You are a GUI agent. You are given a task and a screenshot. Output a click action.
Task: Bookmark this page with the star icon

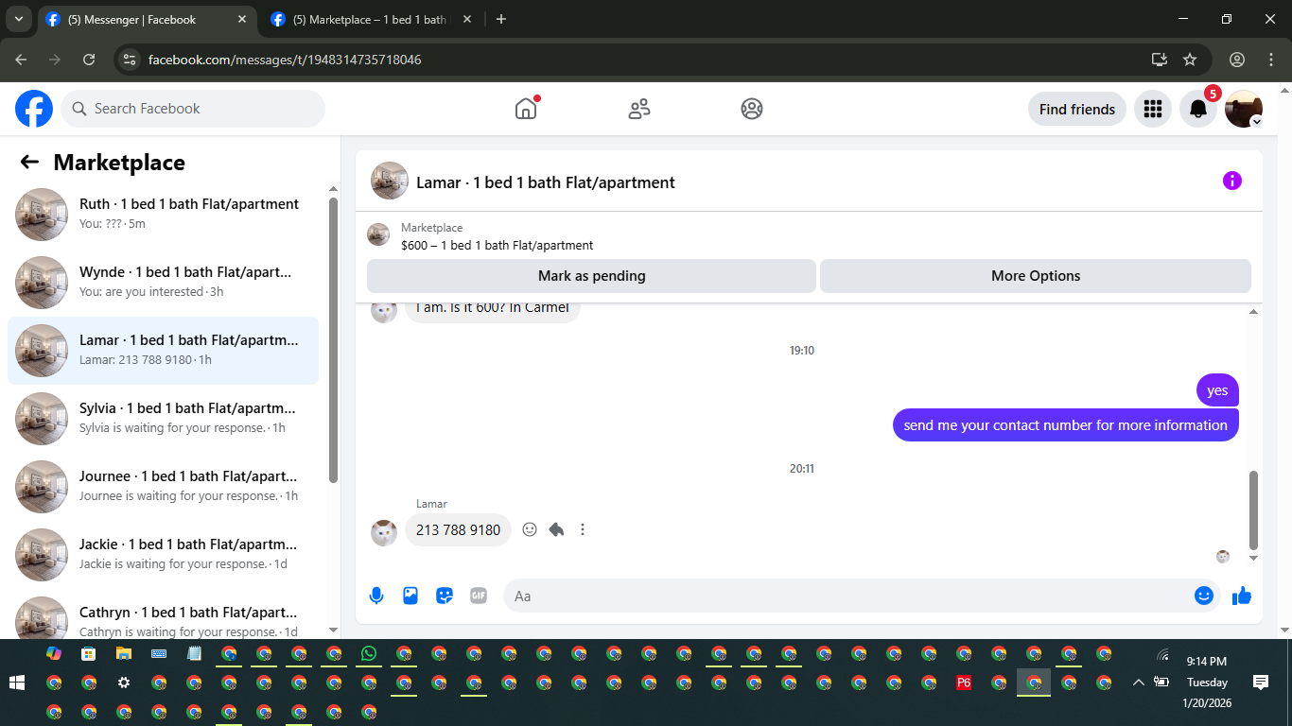[1190, 60]
